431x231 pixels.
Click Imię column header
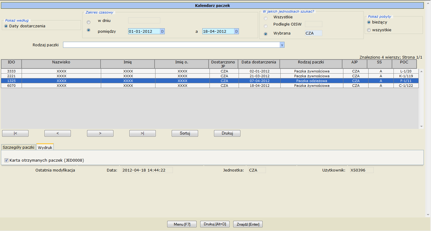pyautogui.click(x=128, y=64)
